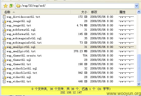The image size is (141, 96).
Task: Click file name wap_dirvideocontbl.txt
Action: [23, 17]
